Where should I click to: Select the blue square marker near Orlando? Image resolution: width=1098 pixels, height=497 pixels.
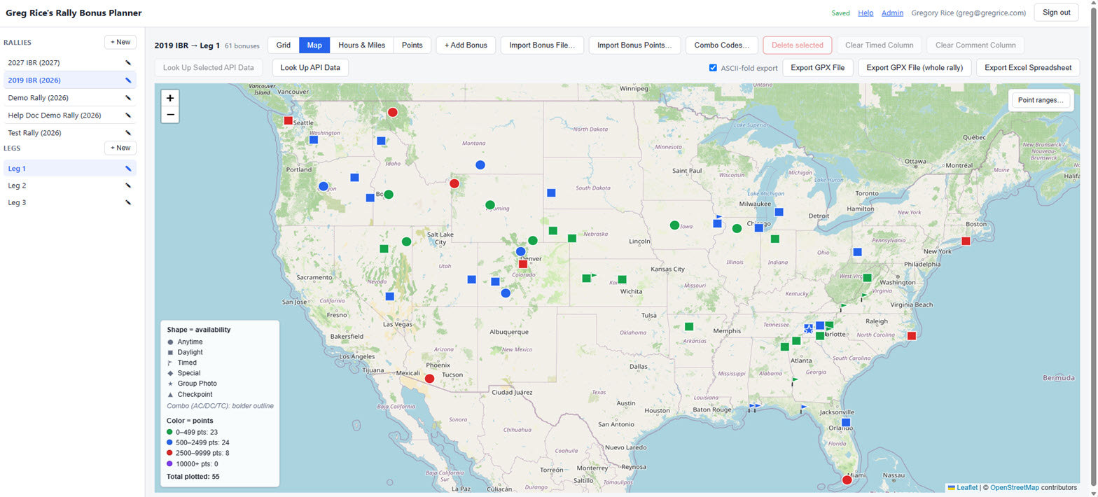pos(846,422)
